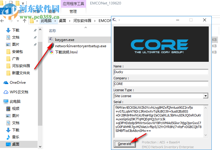Select WPS云文档 in navigation pane
Image resolution: width=220 pixels, height=150 pixels.
[x=19, y=92]
